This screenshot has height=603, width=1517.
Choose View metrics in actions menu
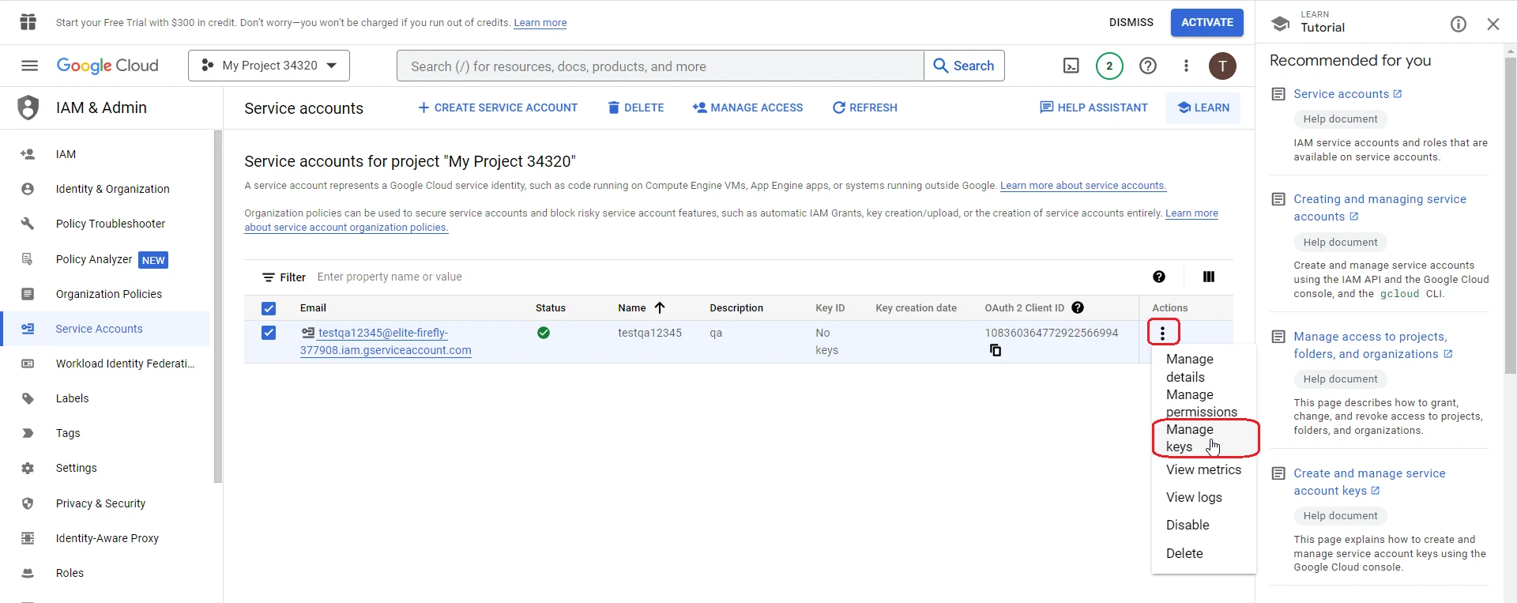click(x=1203, y=469)
